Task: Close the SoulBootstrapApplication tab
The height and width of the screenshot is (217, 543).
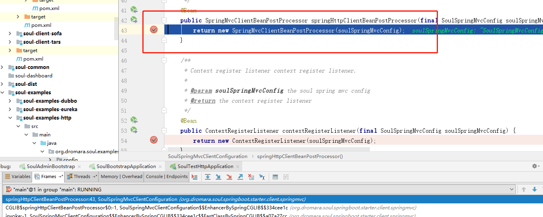Action: pyautogui.click(x=160, y=166)
